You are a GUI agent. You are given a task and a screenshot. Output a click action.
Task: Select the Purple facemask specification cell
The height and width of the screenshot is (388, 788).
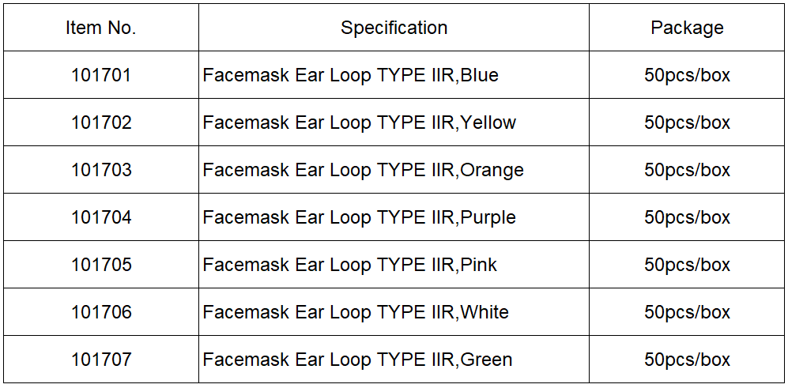pos(394,217)
